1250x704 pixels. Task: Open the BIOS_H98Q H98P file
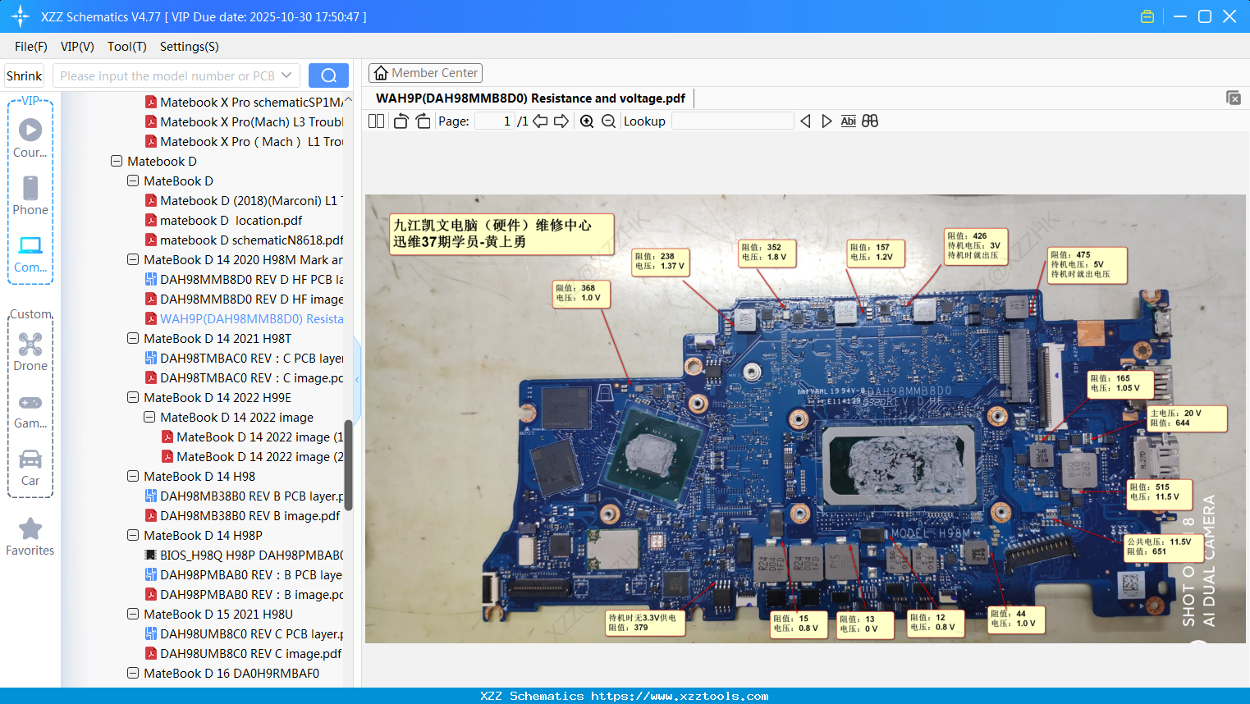(244, 555)
